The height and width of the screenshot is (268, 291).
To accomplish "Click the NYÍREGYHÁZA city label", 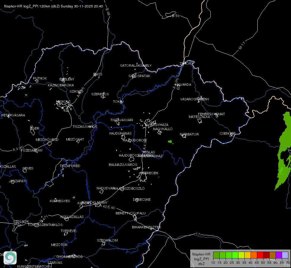I will 157,125.
